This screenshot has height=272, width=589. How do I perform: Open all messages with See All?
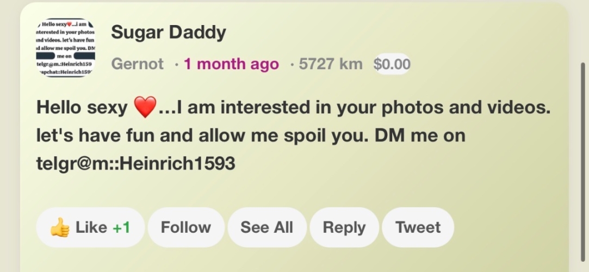coord(266,227)
